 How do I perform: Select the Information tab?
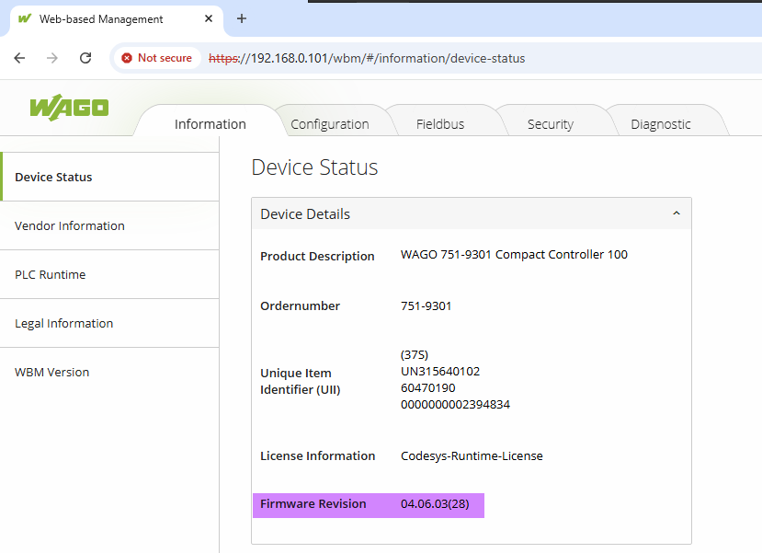pyautogui.click(x=210, y=124)
